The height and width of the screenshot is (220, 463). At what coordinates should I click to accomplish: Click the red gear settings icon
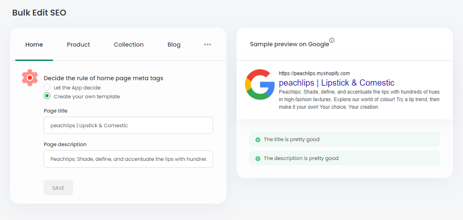[x=29, y=78]
